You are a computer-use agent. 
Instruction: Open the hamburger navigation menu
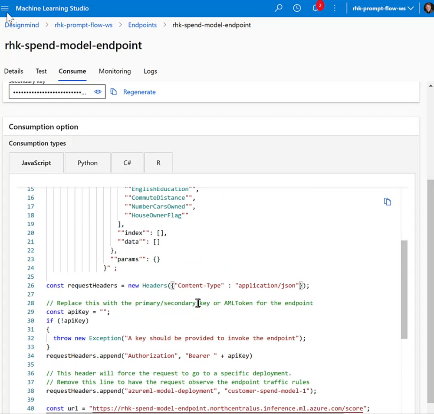[x=5, y=8]
